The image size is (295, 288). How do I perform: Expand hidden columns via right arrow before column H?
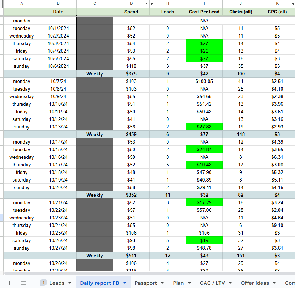(x=152, y=4)
